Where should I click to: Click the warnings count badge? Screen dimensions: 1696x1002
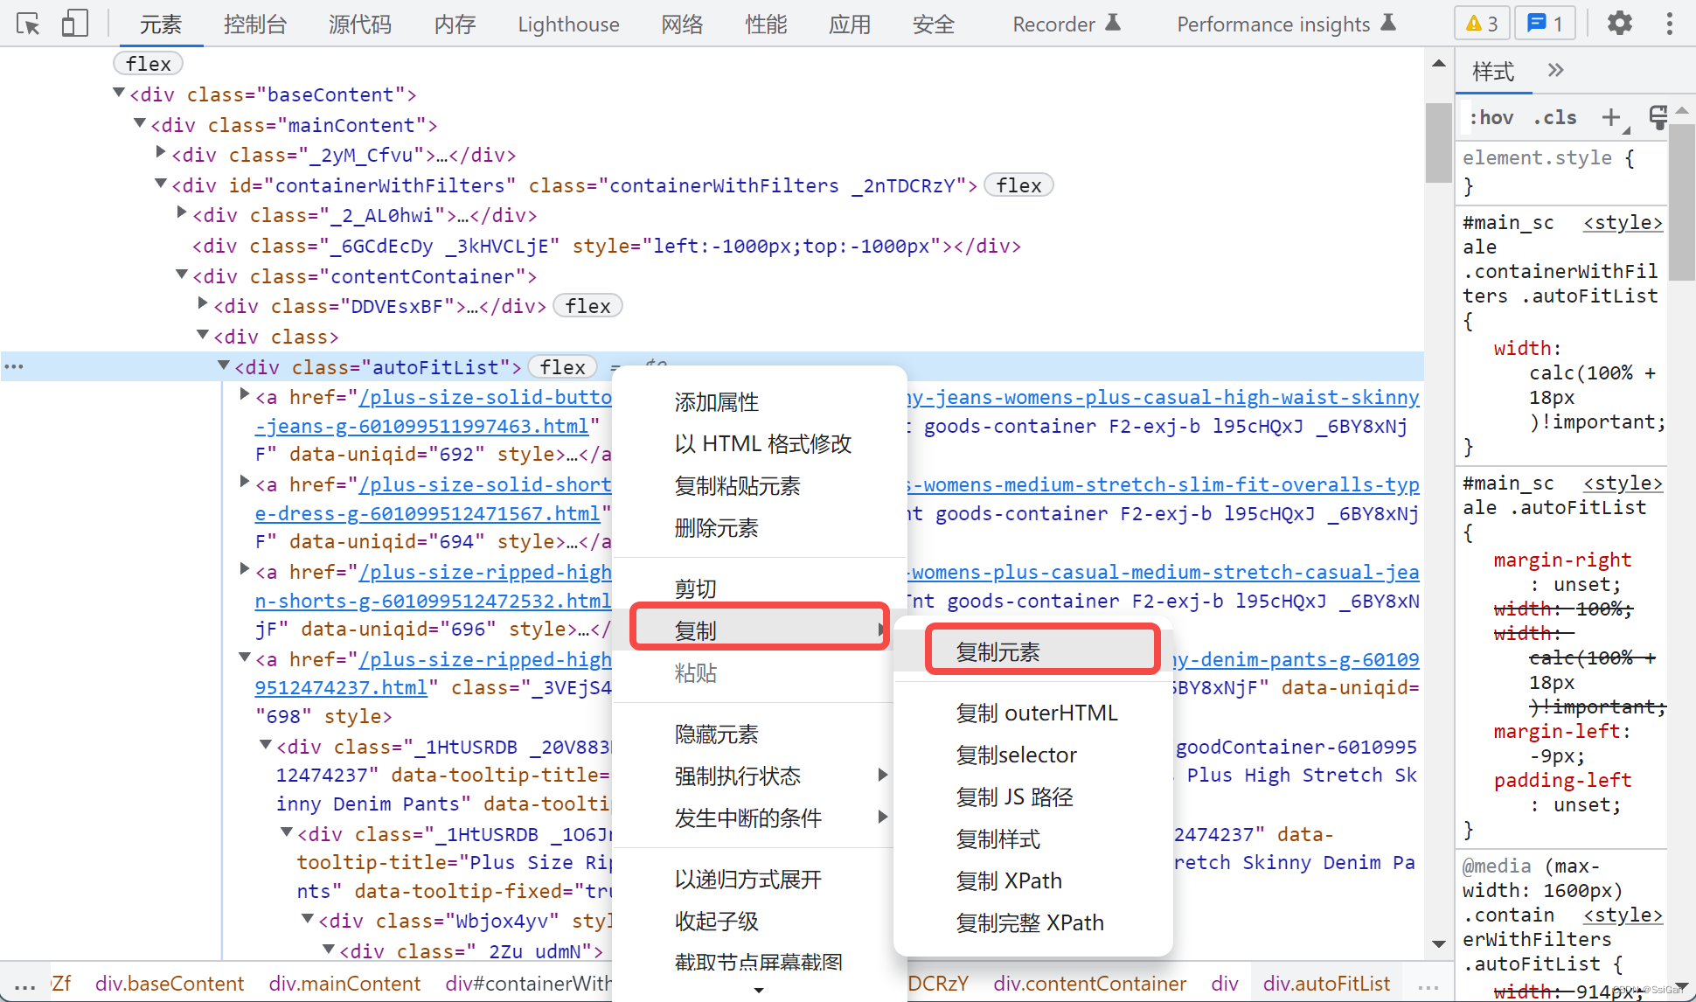click(1482, 24)
